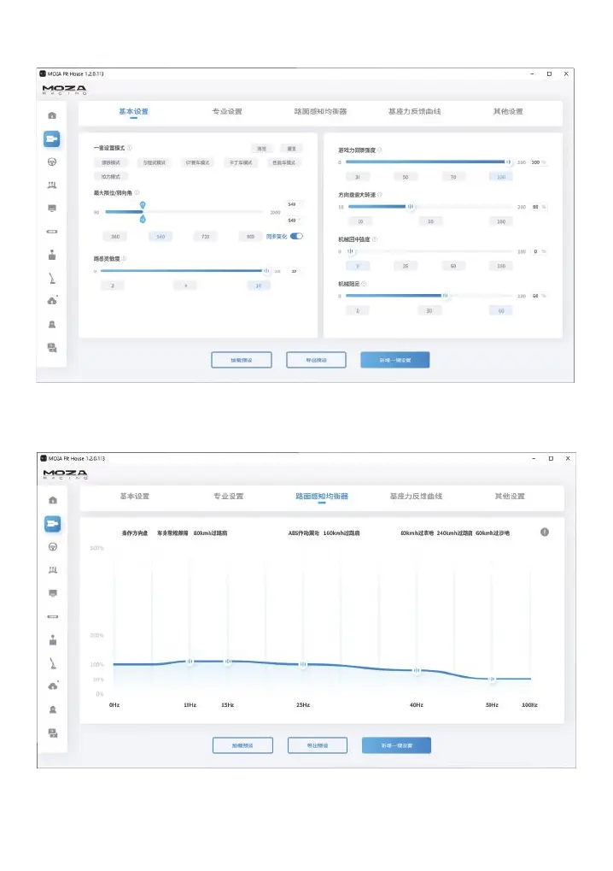Click the 机械阻尼 percent value input box
This screenshot has width=613, height=871.
[535, 296]
